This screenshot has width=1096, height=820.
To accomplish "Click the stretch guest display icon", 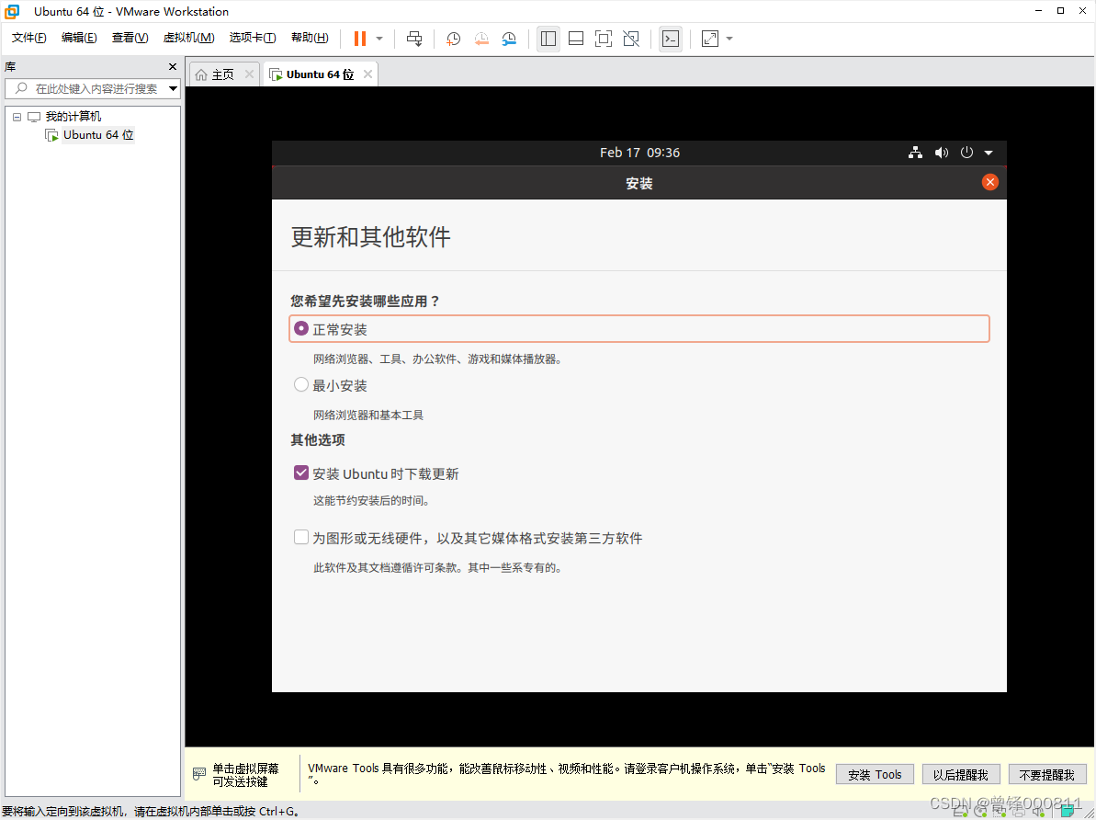I will pyautogui.click(x=710, y=39).
